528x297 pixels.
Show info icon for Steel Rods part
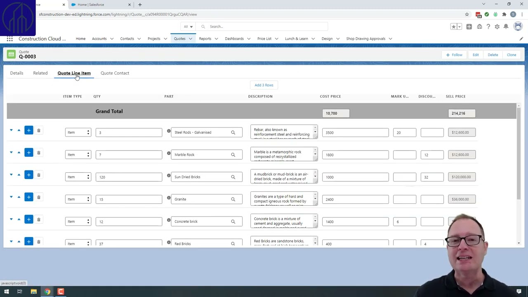tap(169, 131)
